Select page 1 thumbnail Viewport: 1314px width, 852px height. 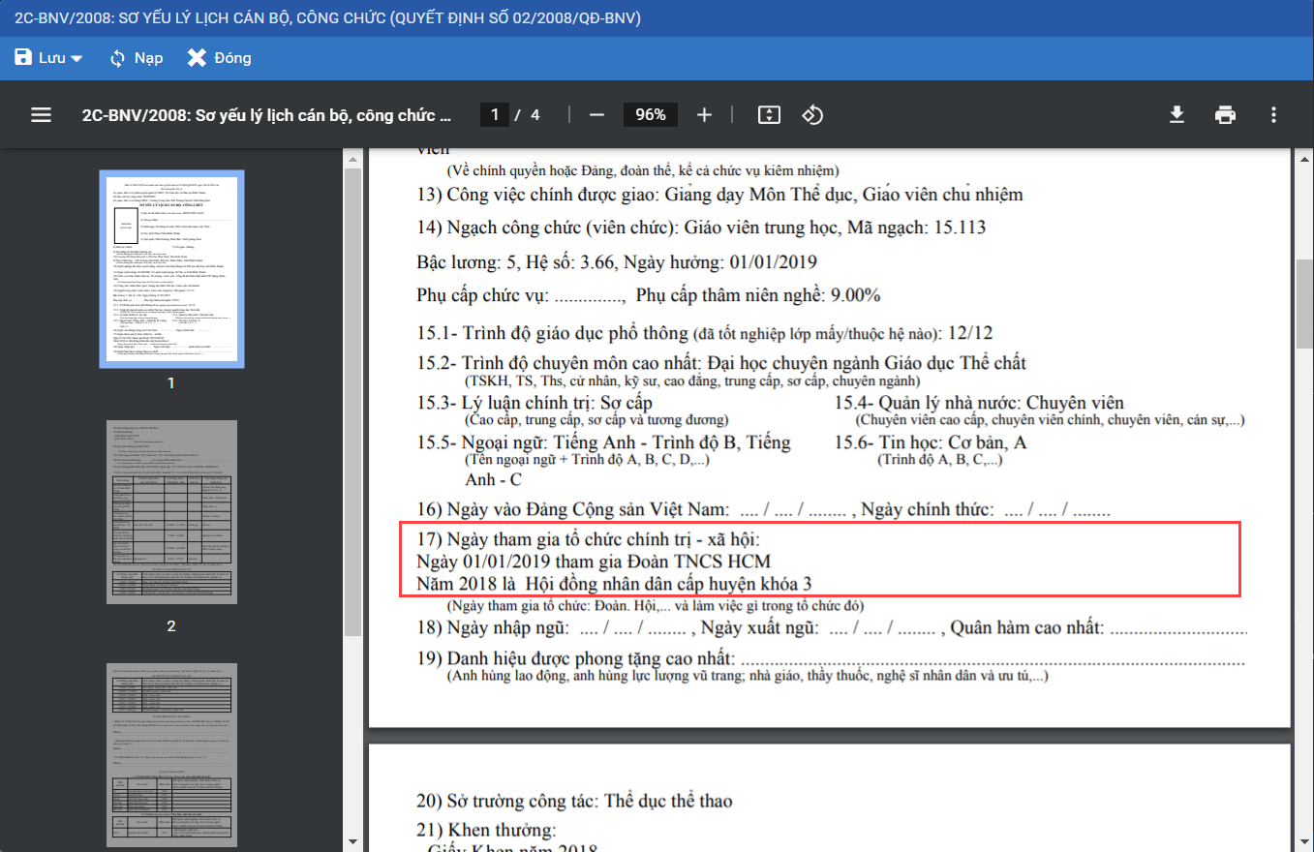(171, 269)
